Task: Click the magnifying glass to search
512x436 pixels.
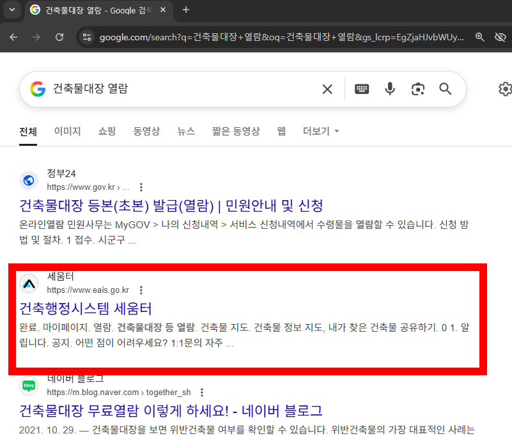Action: tap(445, 89)
